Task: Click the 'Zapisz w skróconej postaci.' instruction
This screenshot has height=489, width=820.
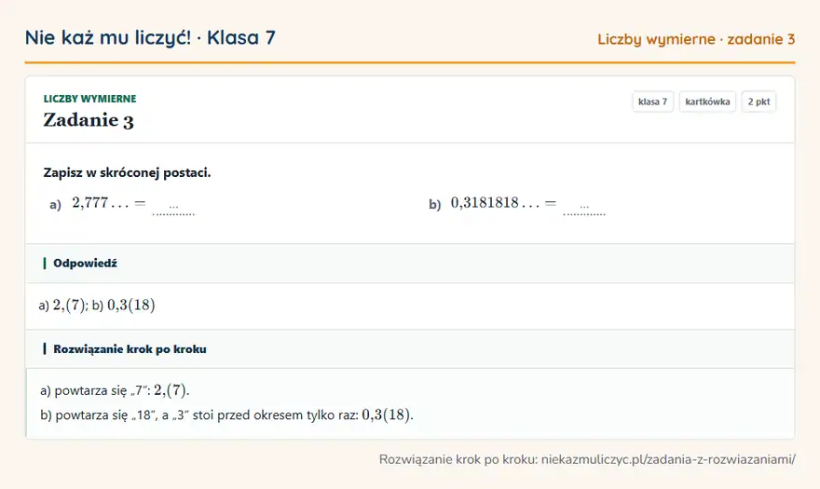Action: [x=127, y=172]
